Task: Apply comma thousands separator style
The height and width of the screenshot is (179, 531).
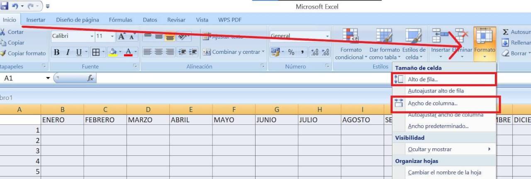Action: tap(302, 52)
